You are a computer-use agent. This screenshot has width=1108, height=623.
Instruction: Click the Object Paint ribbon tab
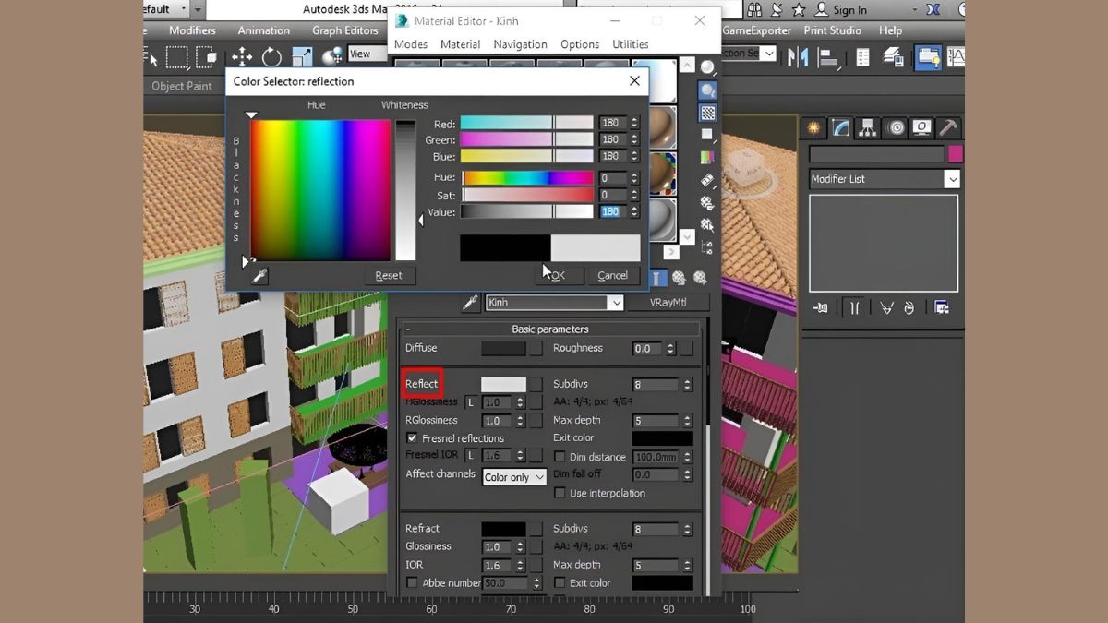point(182,86)
